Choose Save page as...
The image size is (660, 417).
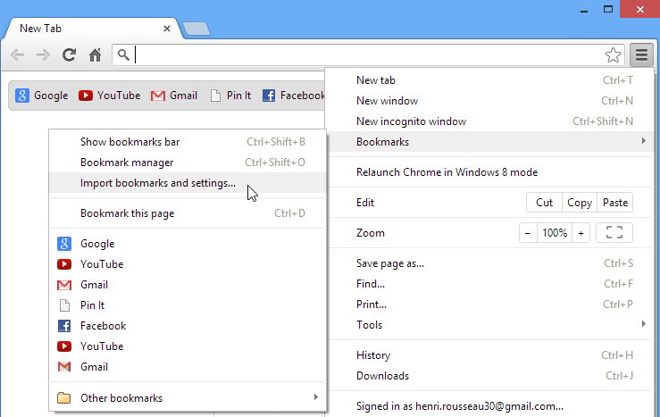489,263
